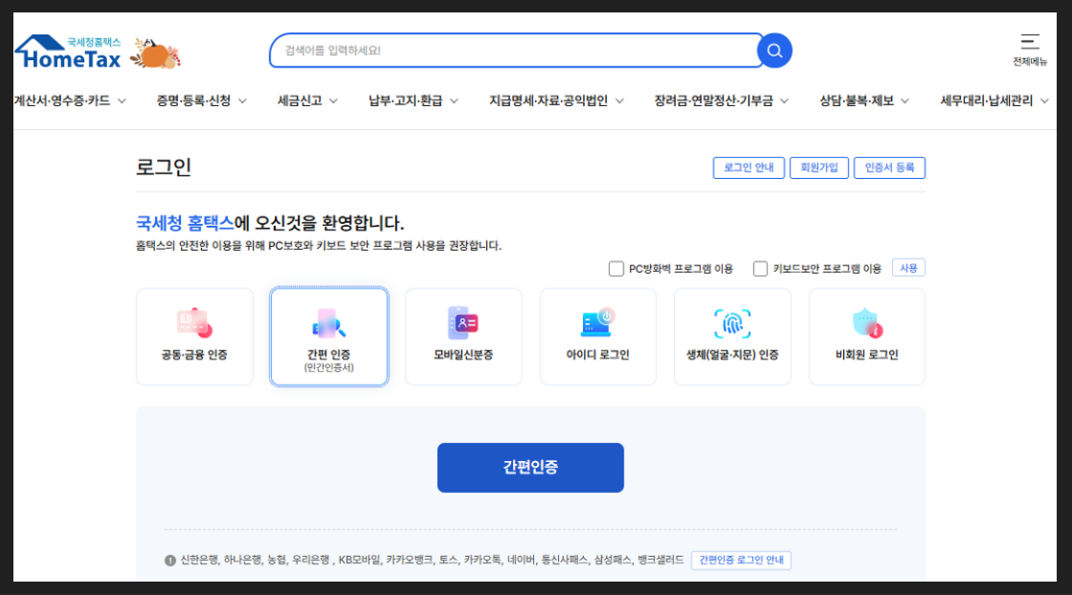Enable the 키보드보안 프로그램 이용 checkbox
Viewport: 1072px width, 595px height.
click(759, 268)
